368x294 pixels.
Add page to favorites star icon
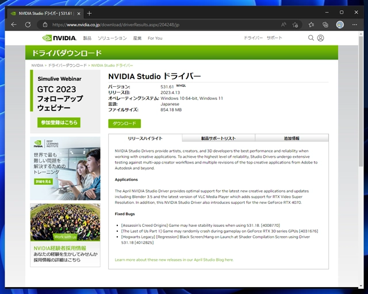(x=295, y=25)
